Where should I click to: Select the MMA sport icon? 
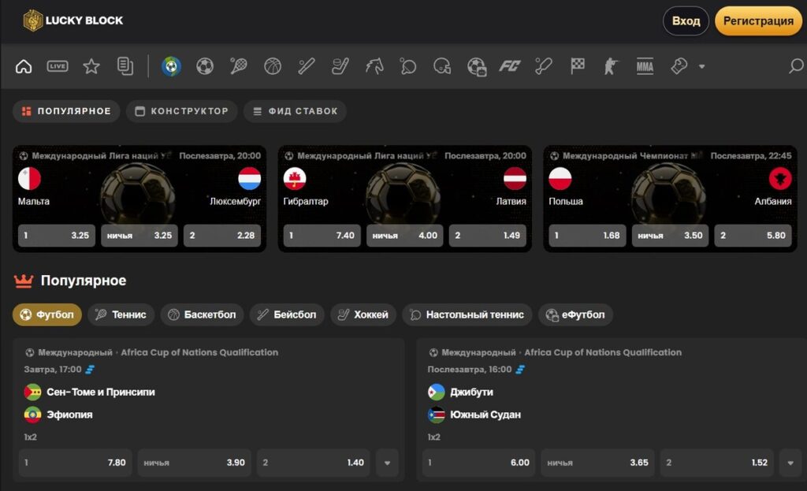pos(645,66)
